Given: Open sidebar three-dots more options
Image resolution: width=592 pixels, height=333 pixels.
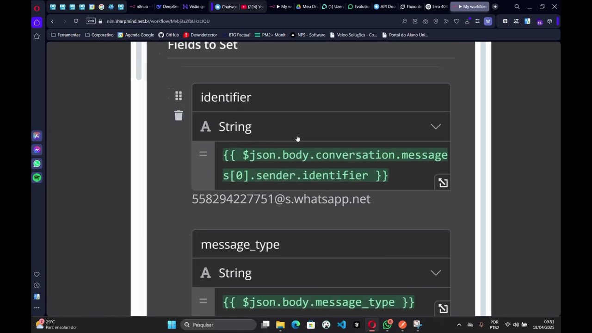Looking at the screenshot, I should coord(37,308).
